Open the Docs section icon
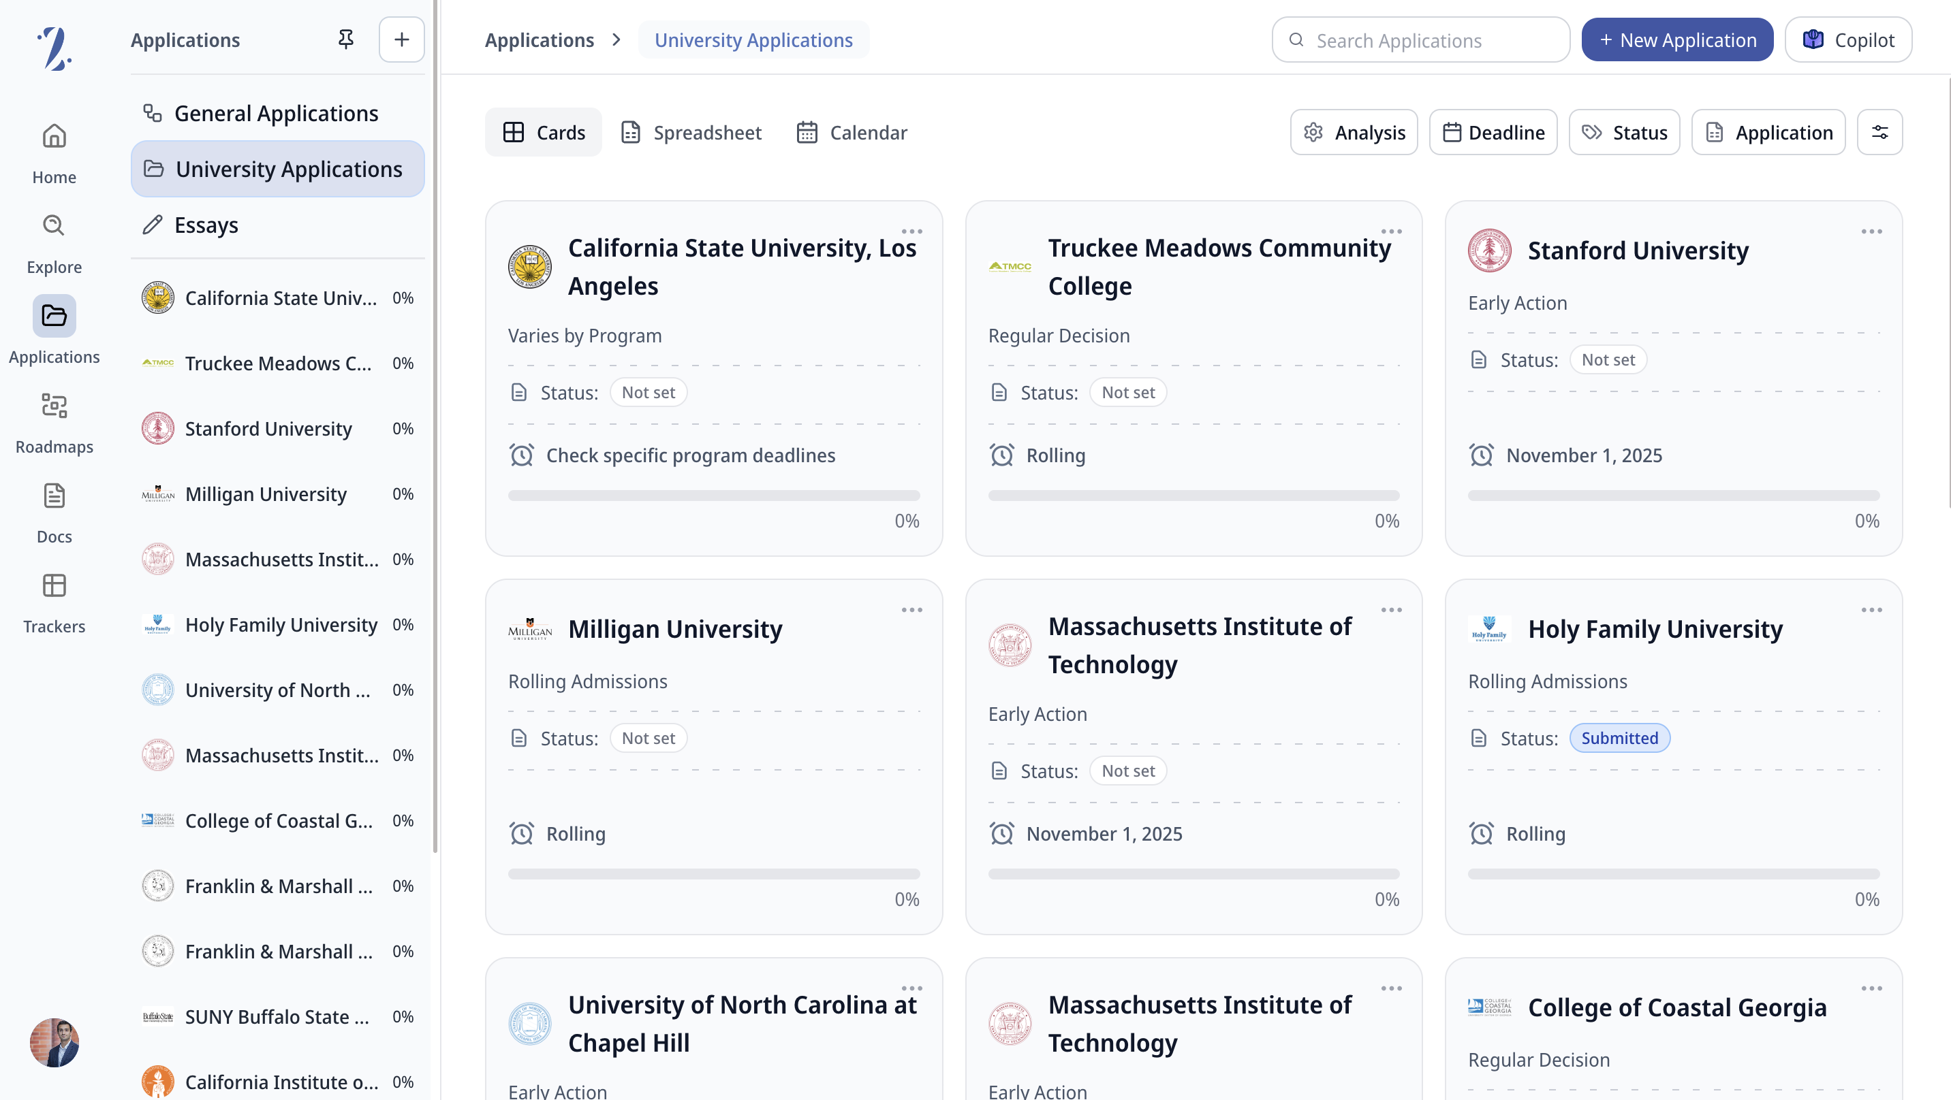Screen dimensions: 1951x1100 54,496
